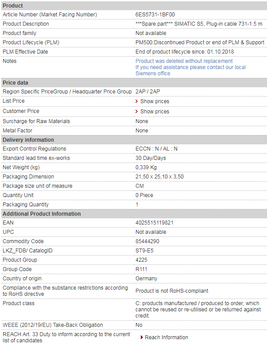
Task: Click the 'Product was deleted without replacement' note
Action: point(184,61)
